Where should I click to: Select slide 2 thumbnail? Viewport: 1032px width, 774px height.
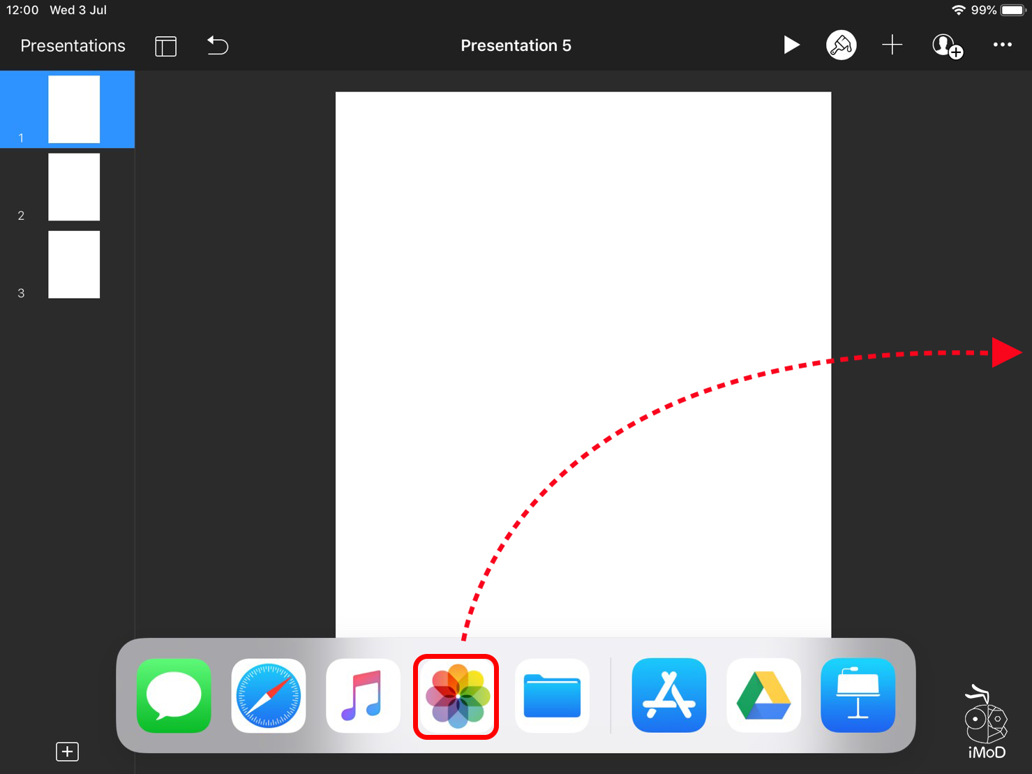(x=73, y=187)
